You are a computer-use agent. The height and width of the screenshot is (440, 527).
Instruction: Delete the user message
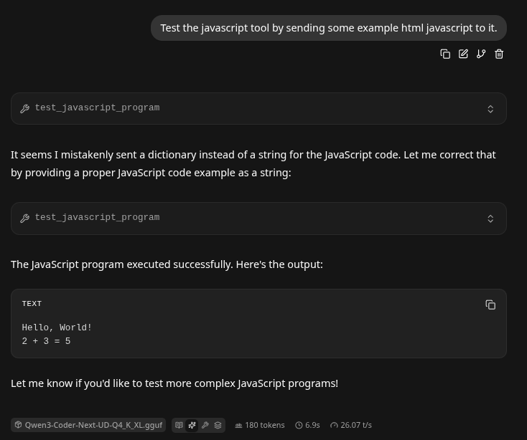[499, 54]
